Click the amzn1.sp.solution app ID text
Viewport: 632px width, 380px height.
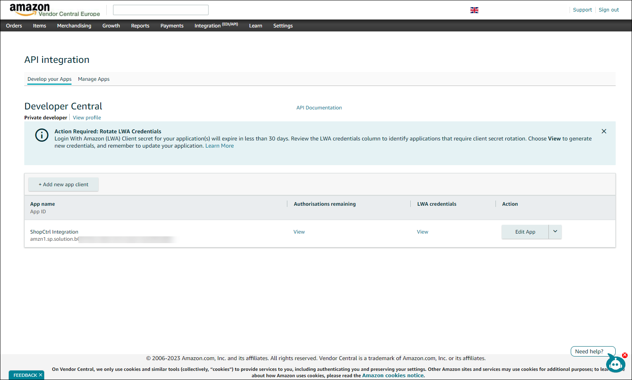click(x=55, y=239)
